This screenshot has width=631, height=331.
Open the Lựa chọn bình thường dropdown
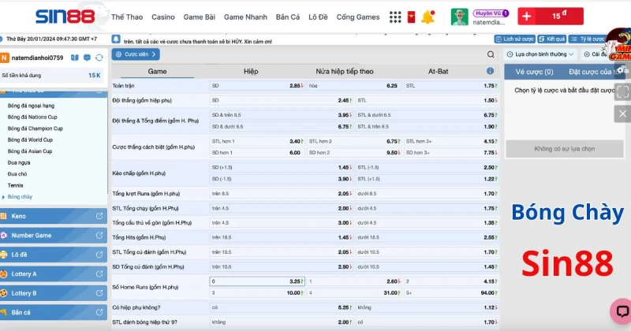pyautogui.click(x=540, y=54)
